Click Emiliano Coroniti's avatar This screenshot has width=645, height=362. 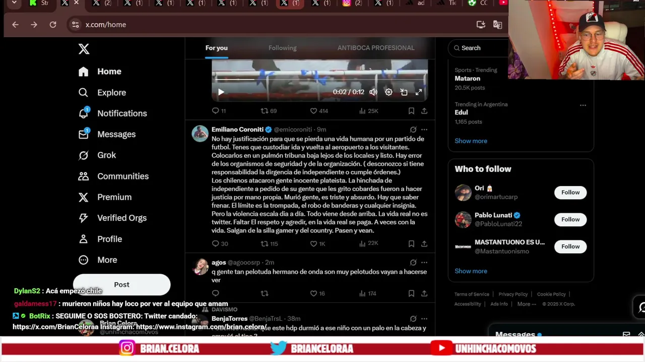(200, 134)
